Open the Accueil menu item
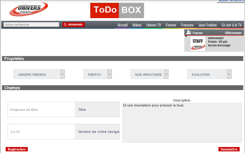The image size is (245, 153). pos(122,25)
